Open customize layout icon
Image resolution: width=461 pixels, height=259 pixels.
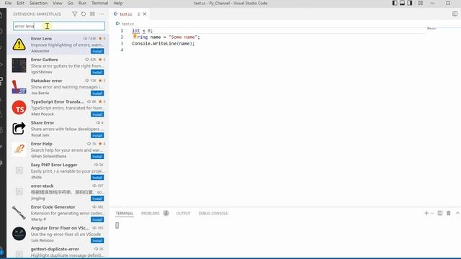(421, 3)
